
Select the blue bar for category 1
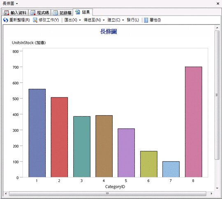pyautogui.click(x=37, y=133)
